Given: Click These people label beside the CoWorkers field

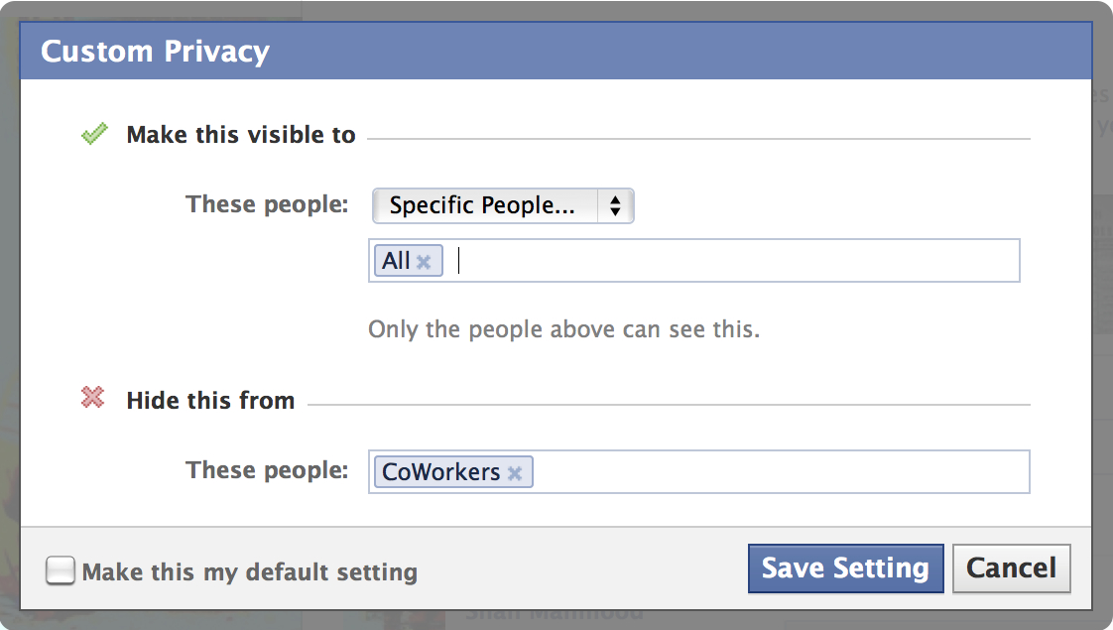Looking at the screenshot, I should point(267,470).
